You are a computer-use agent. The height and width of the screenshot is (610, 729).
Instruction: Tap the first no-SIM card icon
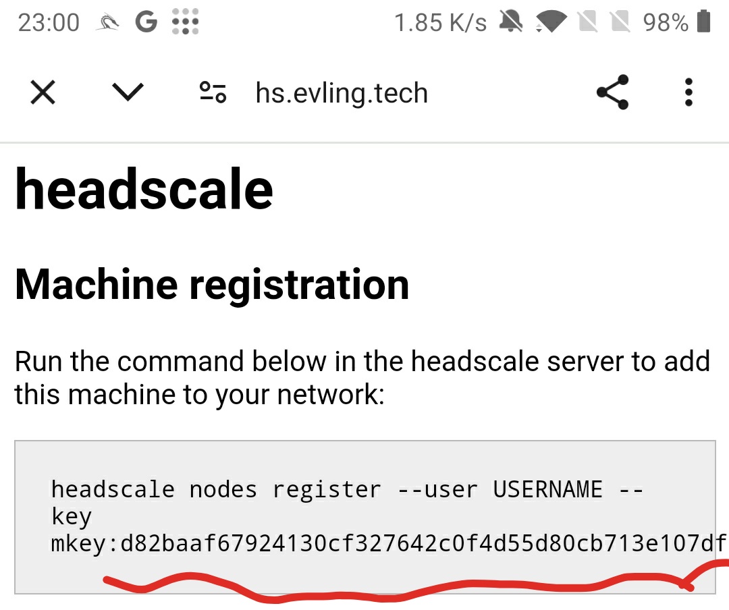(588, 22)
